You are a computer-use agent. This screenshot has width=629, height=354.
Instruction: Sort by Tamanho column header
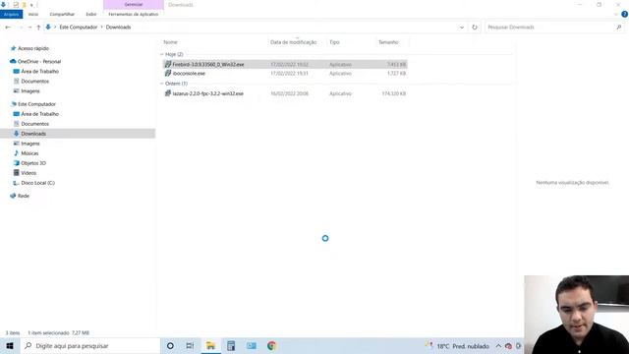[388, 42]
